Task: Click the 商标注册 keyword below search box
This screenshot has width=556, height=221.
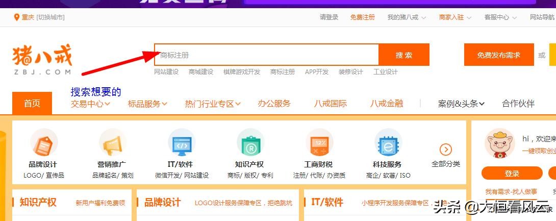Action: coord(283,71)
